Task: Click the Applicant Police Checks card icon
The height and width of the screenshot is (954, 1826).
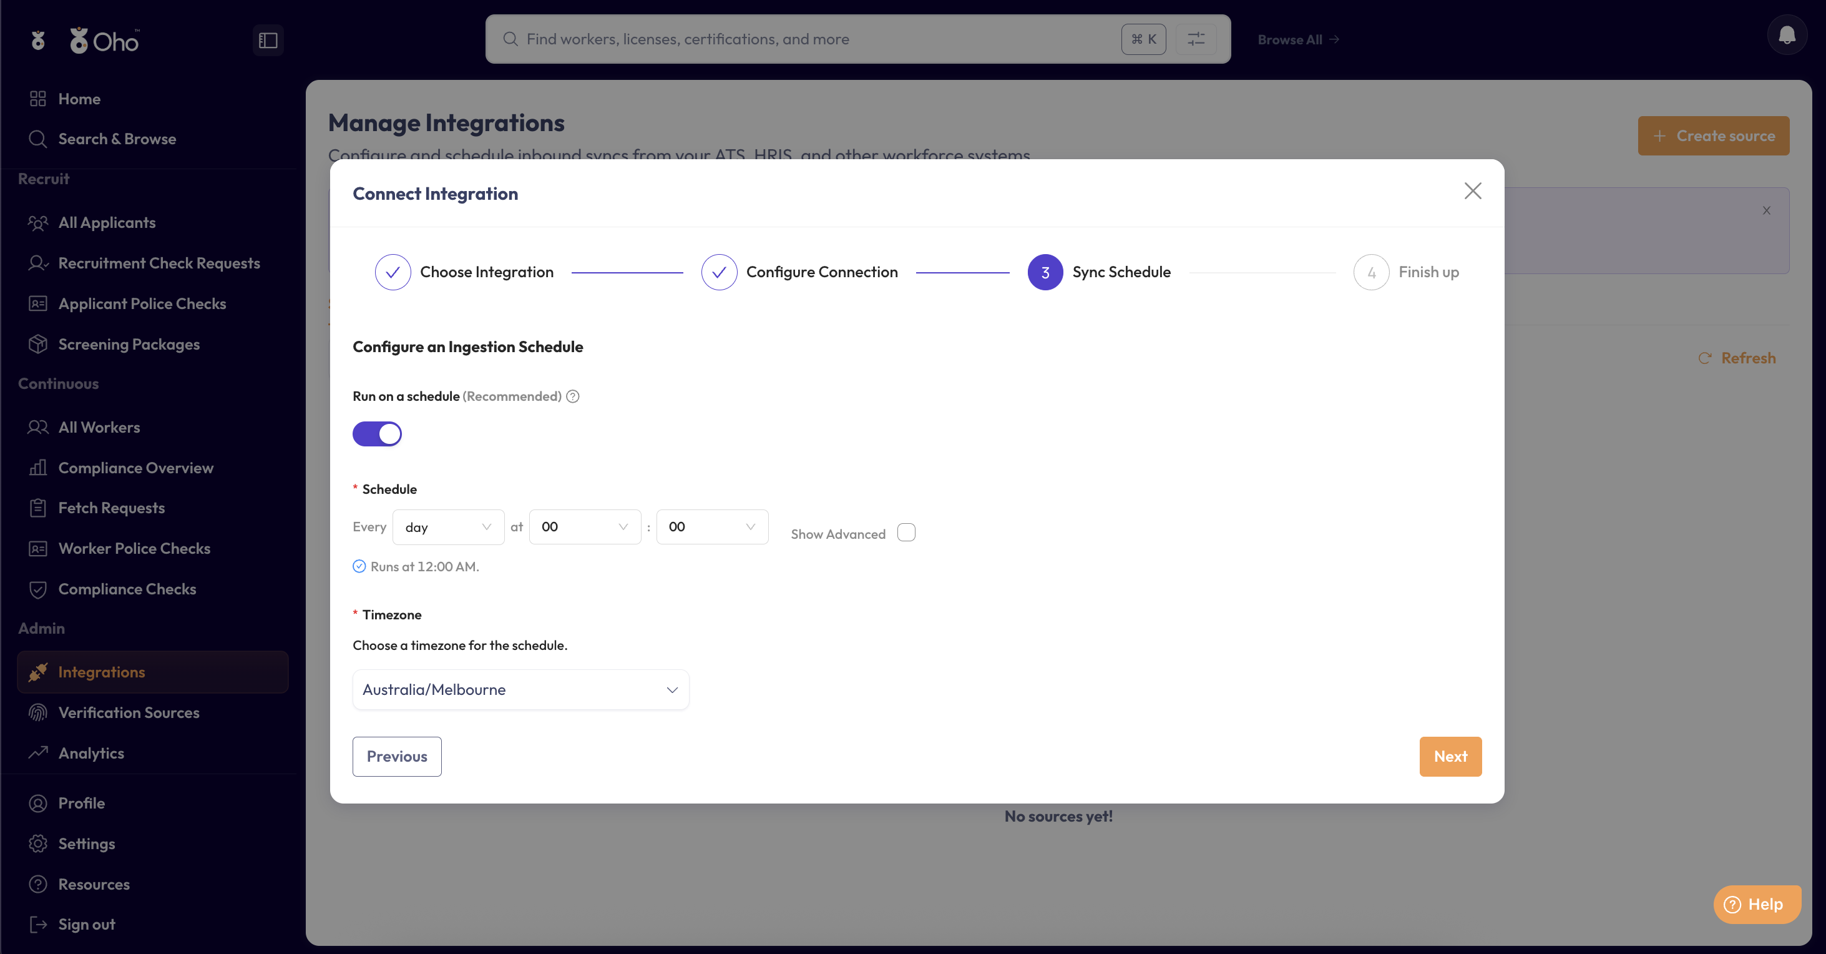Action: coord(37,303)
